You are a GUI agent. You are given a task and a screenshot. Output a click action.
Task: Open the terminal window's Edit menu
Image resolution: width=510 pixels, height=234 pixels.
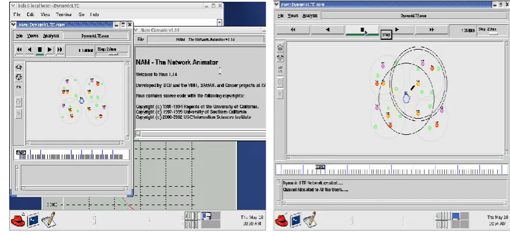point(31,14)
